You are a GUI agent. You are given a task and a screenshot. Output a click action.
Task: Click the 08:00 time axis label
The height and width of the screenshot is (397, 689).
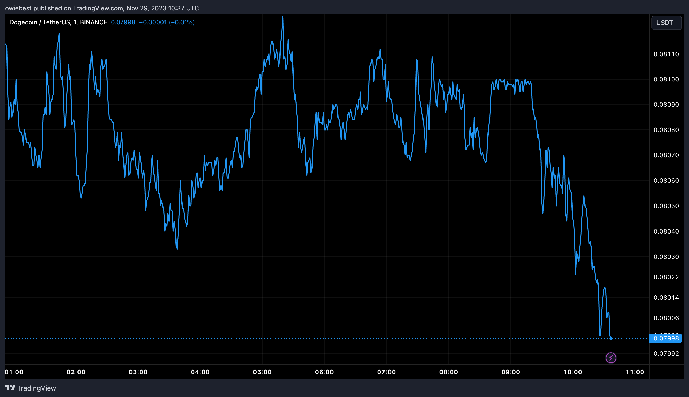tap(448, 372)
